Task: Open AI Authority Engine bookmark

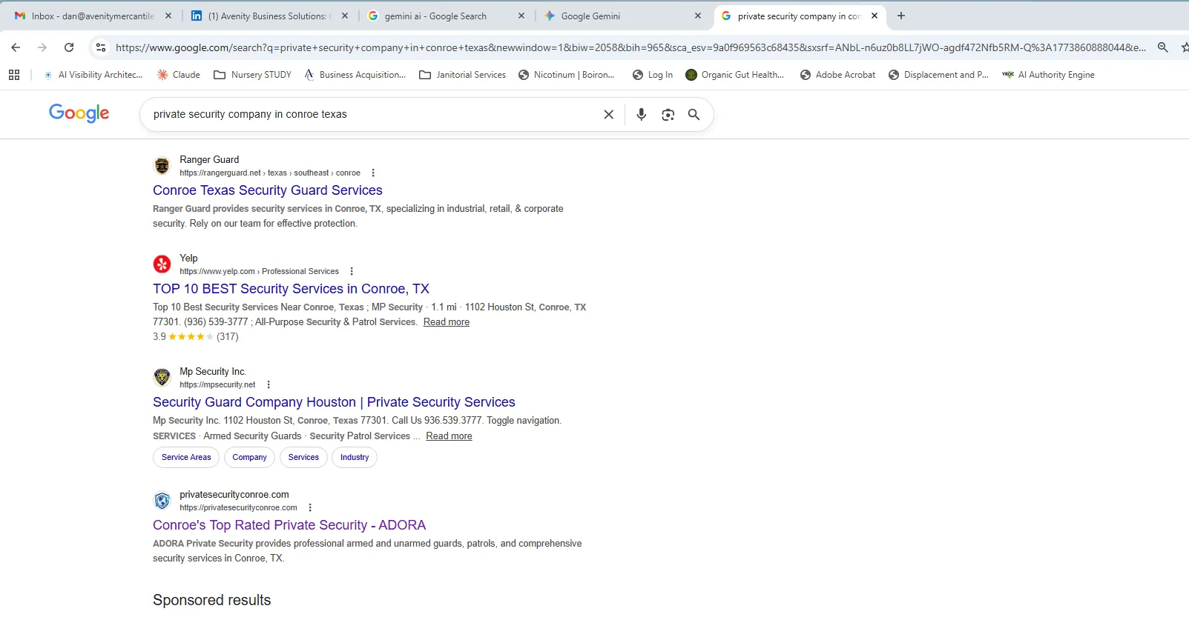Action: point(1048,75)
